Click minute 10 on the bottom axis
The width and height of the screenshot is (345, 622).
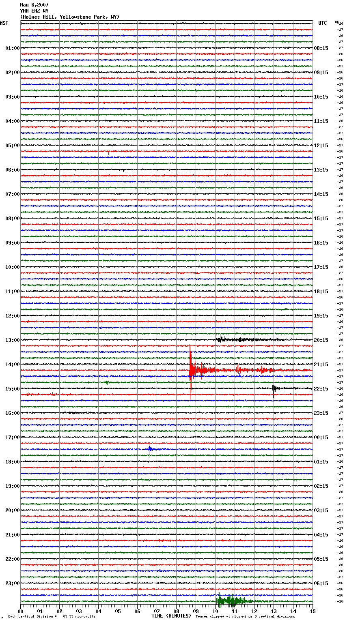point(215,611)
